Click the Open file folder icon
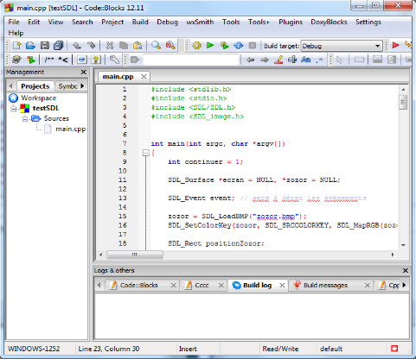Viewport: 416px width, 359px height. tap(30, 46)
